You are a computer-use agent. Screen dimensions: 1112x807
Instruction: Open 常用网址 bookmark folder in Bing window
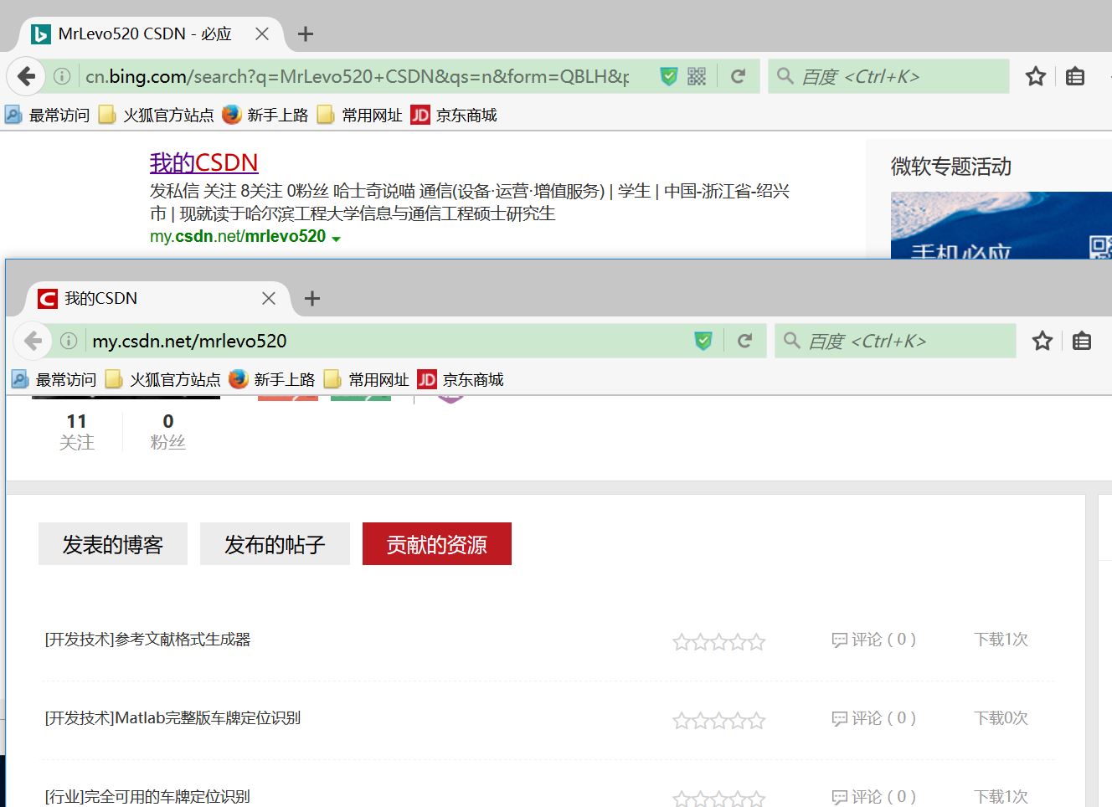tap(360, 115)
